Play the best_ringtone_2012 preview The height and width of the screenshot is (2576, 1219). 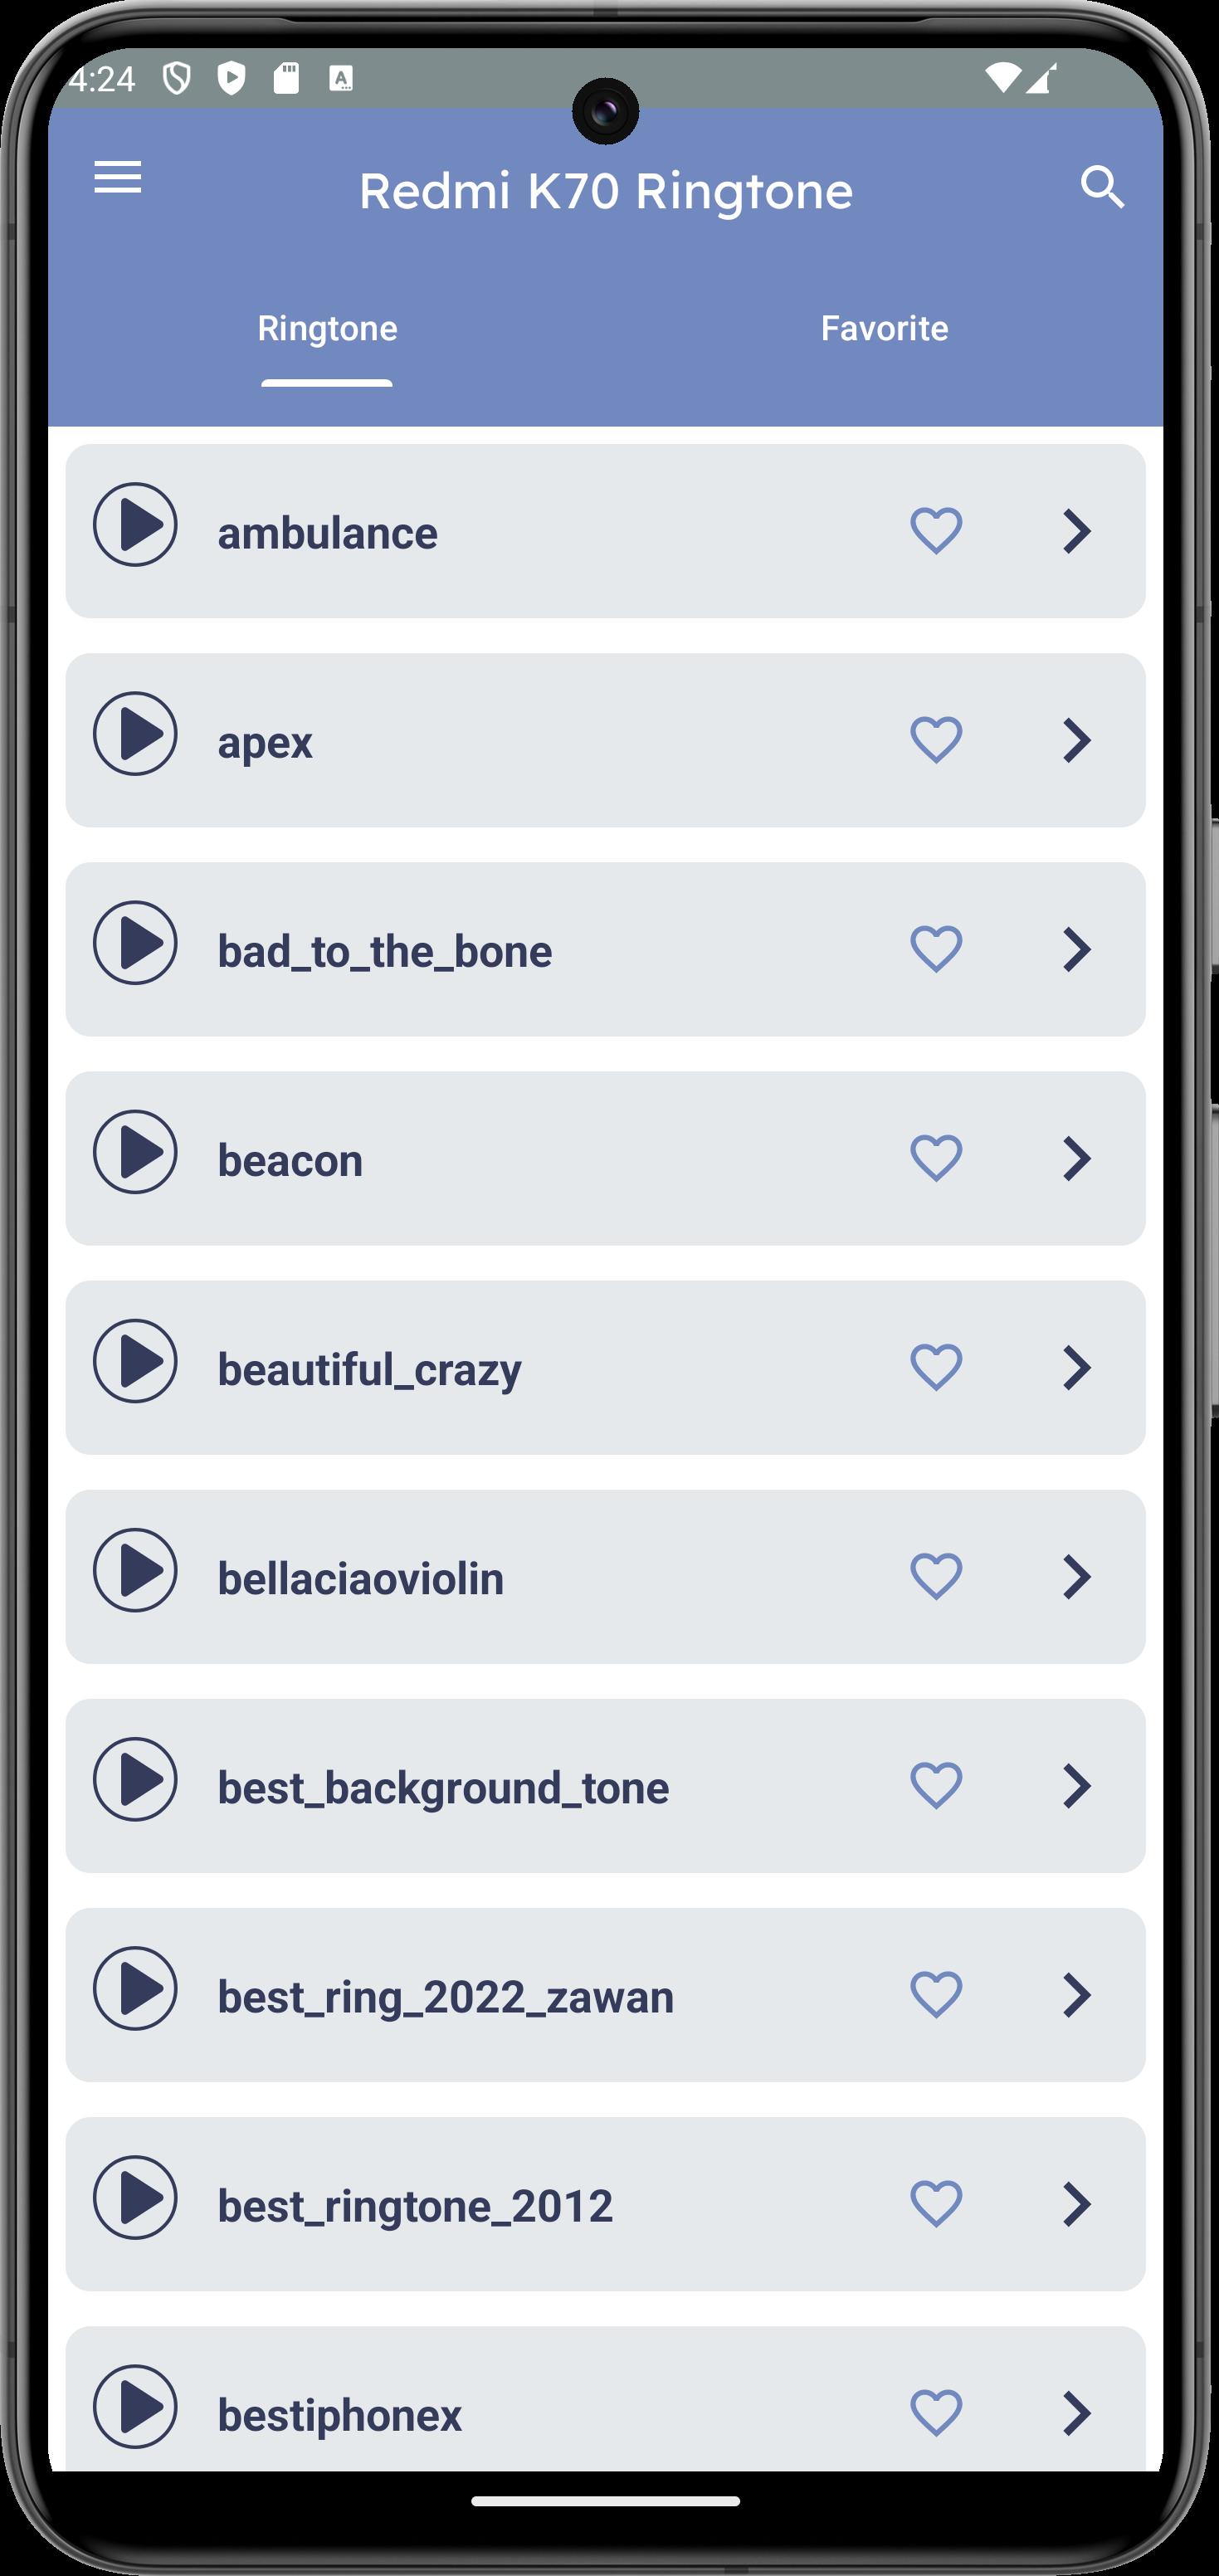tap(135, 2197)
